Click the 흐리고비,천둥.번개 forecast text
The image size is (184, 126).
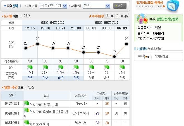pyautogui.click(x=44, y=105)
